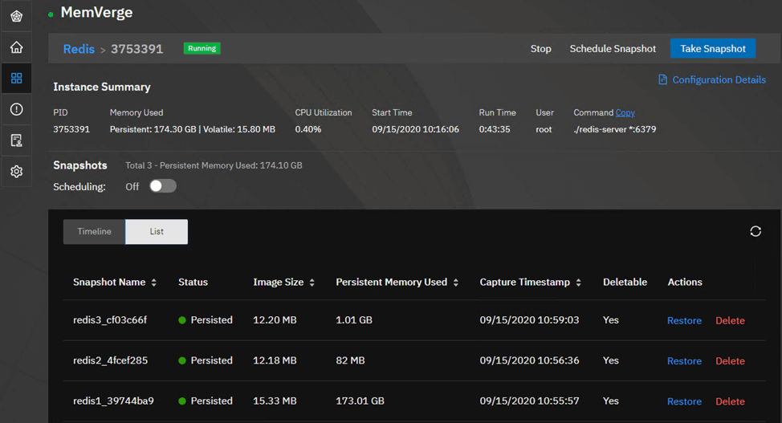This screenshot has width=782, height=423.
Task: Sort by Image Size column arrows
Action: coord(312,283)
